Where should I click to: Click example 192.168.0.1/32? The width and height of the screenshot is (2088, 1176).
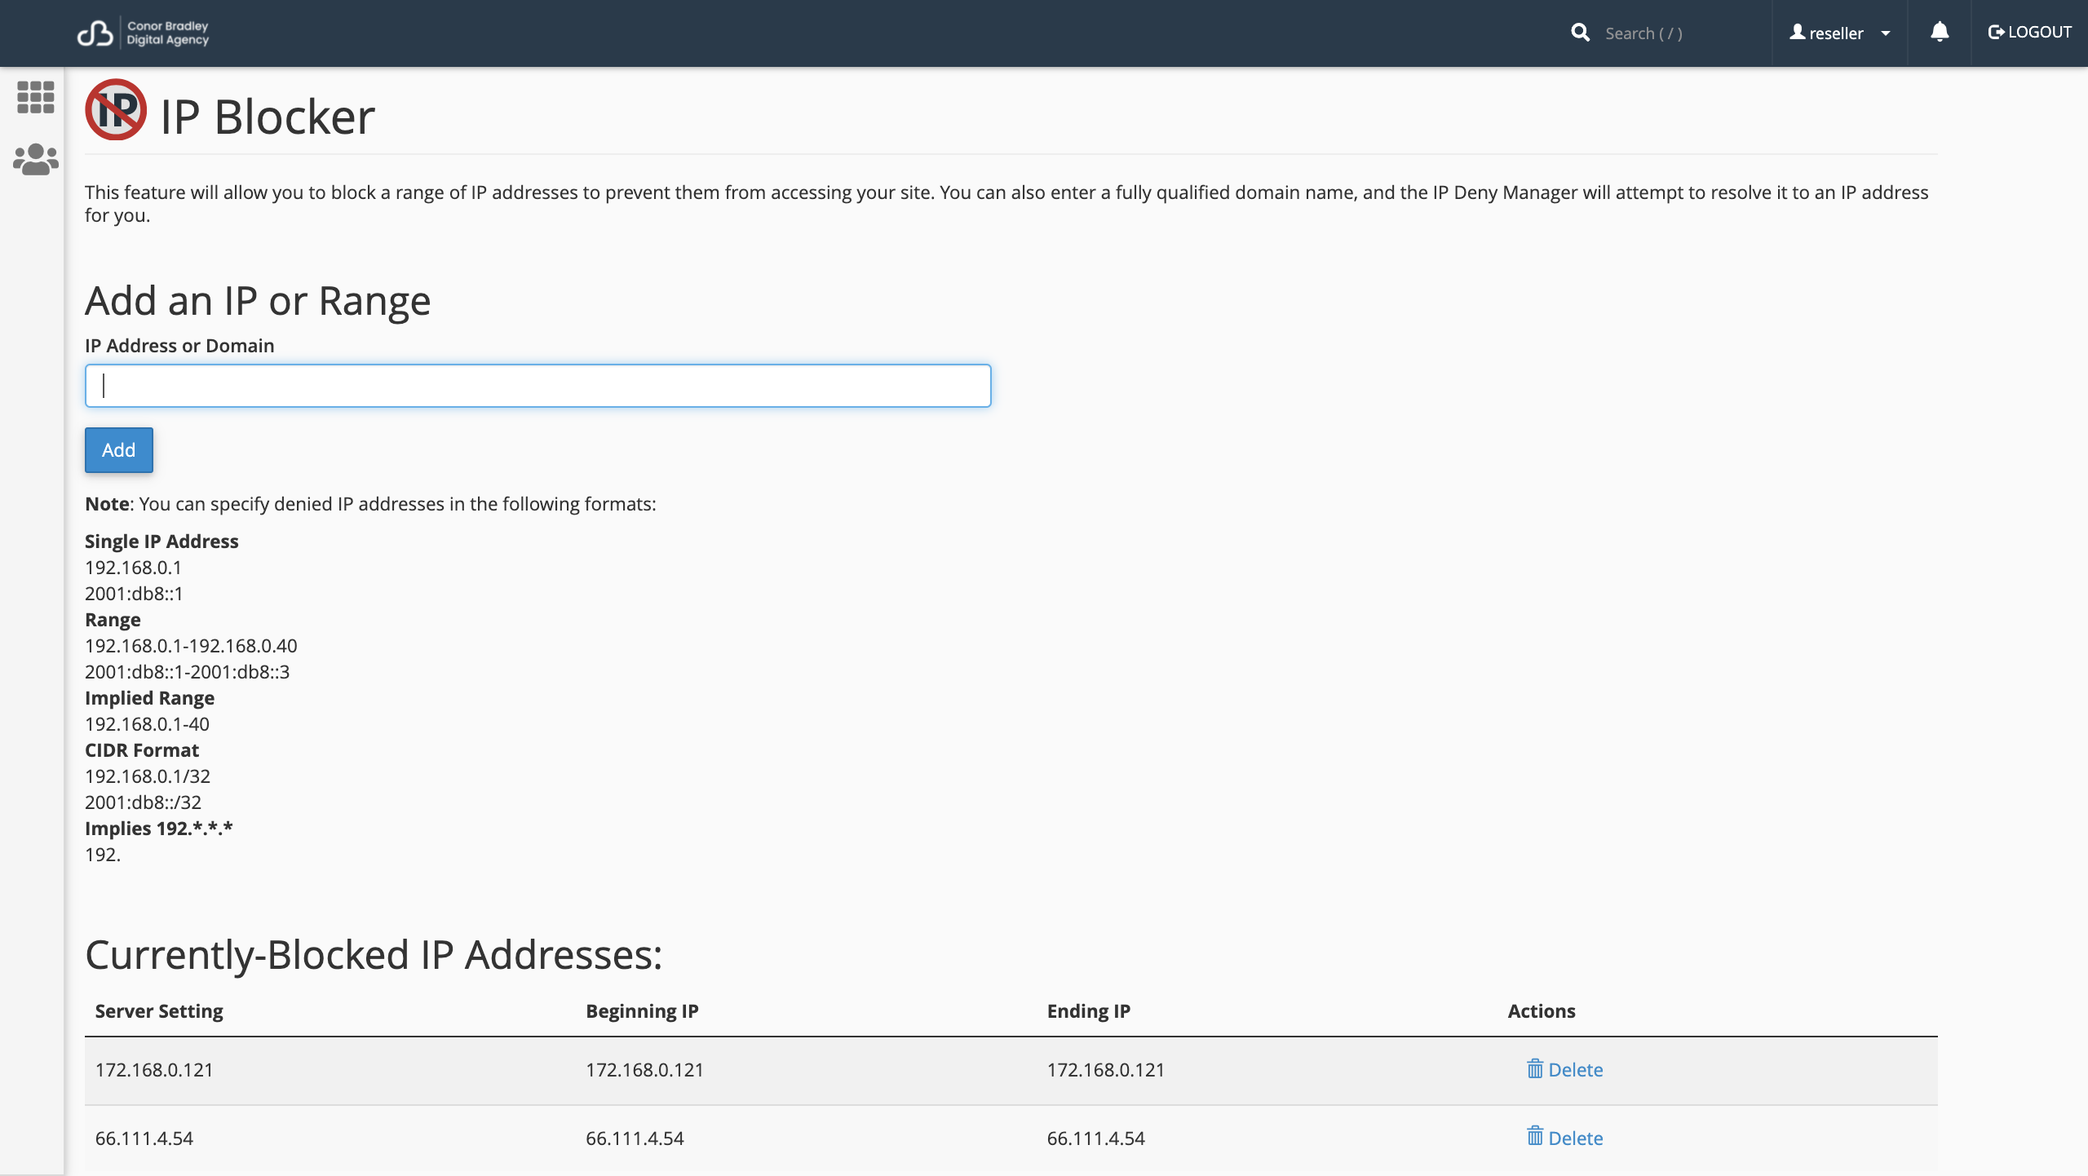coord(148,776)
